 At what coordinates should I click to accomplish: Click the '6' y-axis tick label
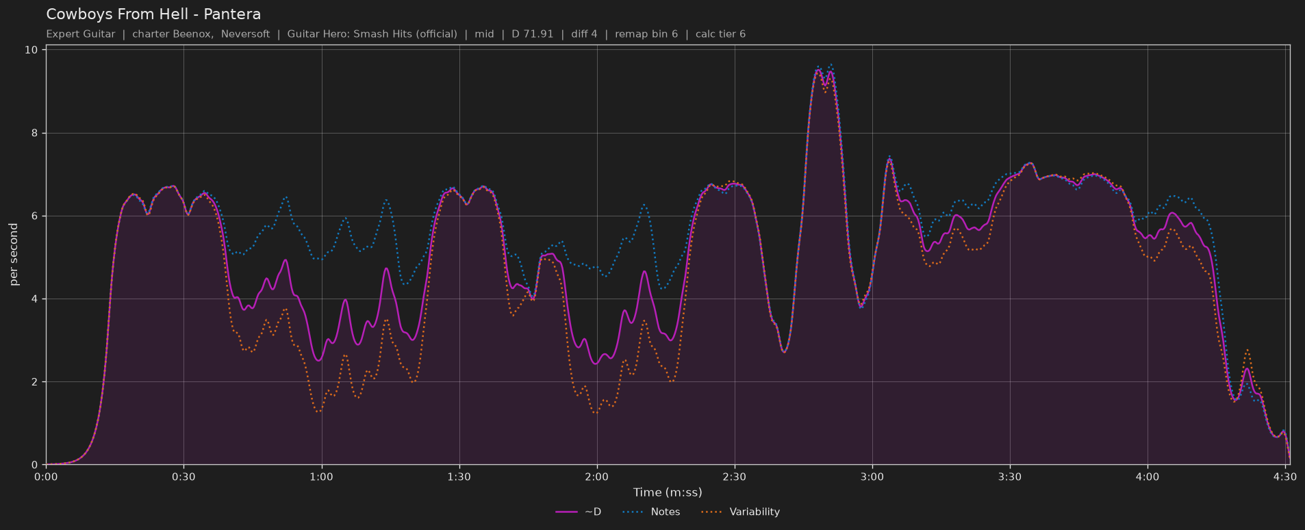click(34, 216)
